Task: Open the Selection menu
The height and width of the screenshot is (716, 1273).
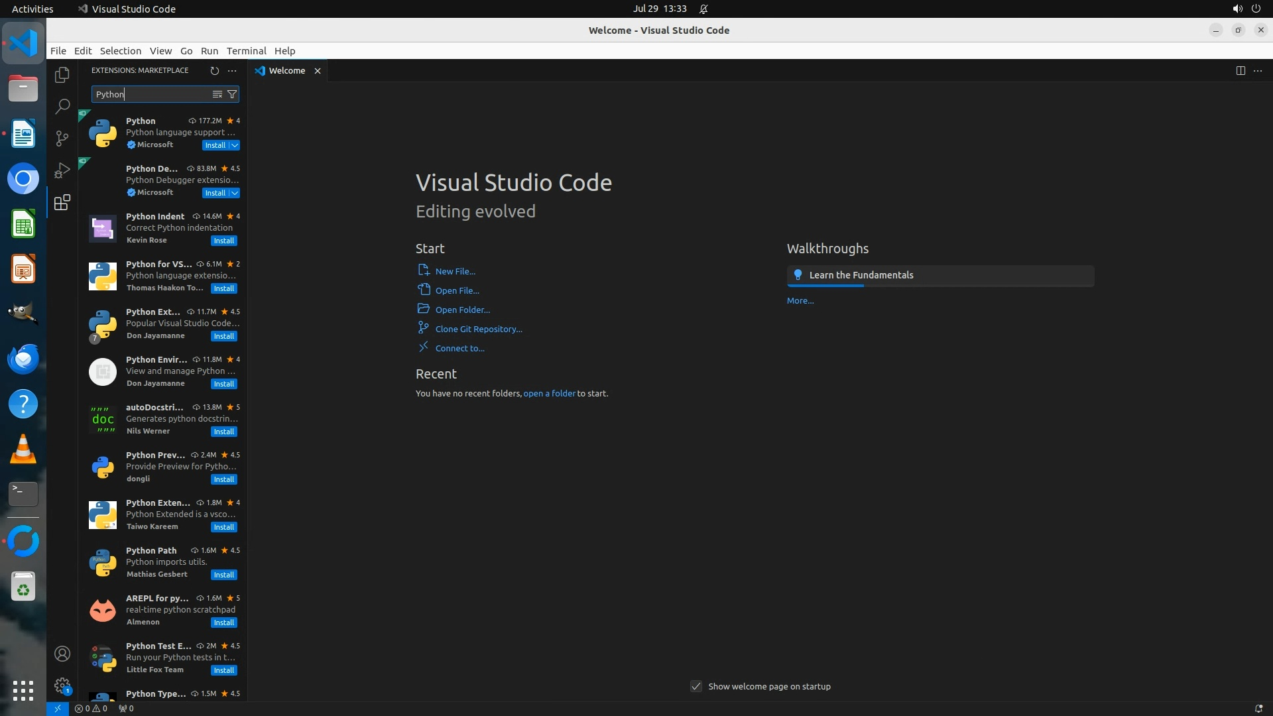Action: (x=120, y=50)
